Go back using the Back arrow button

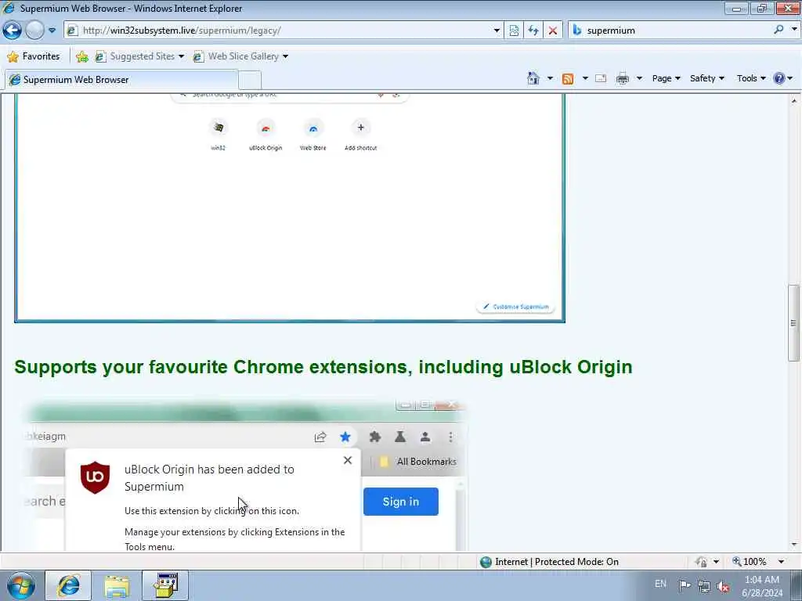pos(13,31)
